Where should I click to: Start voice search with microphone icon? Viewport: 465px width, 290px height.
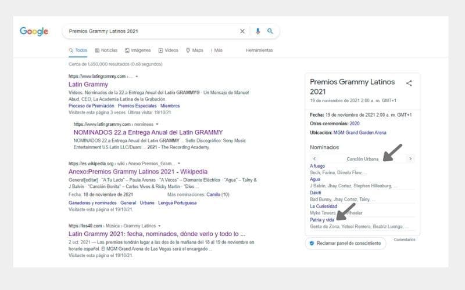coord(257,31)
